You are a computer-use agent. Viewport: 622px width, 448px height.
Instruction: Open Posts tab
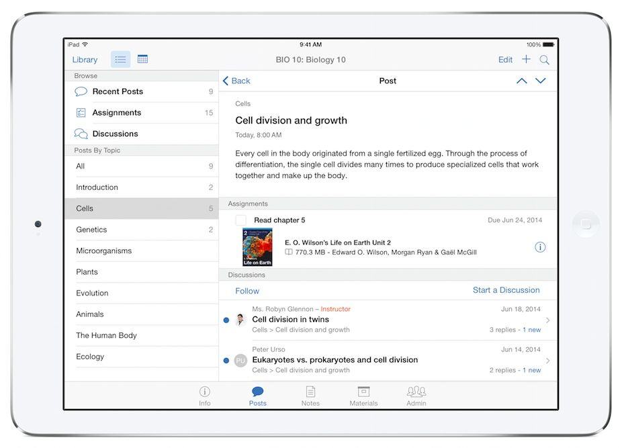(257, 396)
